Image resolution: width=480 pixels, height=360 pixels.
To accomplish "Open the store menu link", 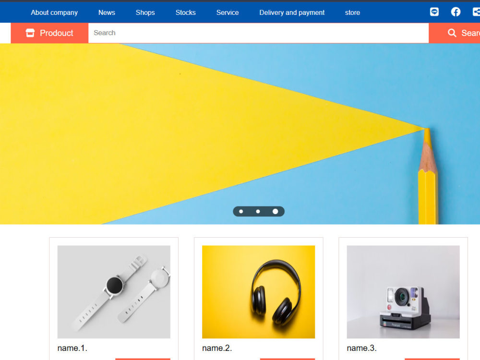I will pos(352,12).
